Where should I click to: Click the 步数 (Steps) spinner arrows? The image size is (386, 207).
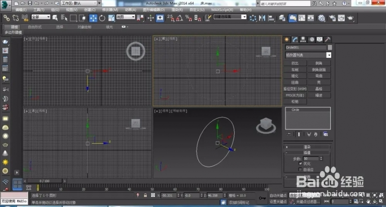(321, 159)
